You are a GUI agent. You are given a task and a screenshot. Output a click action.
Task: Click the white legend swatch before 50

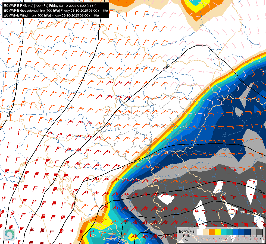(200, 233)
